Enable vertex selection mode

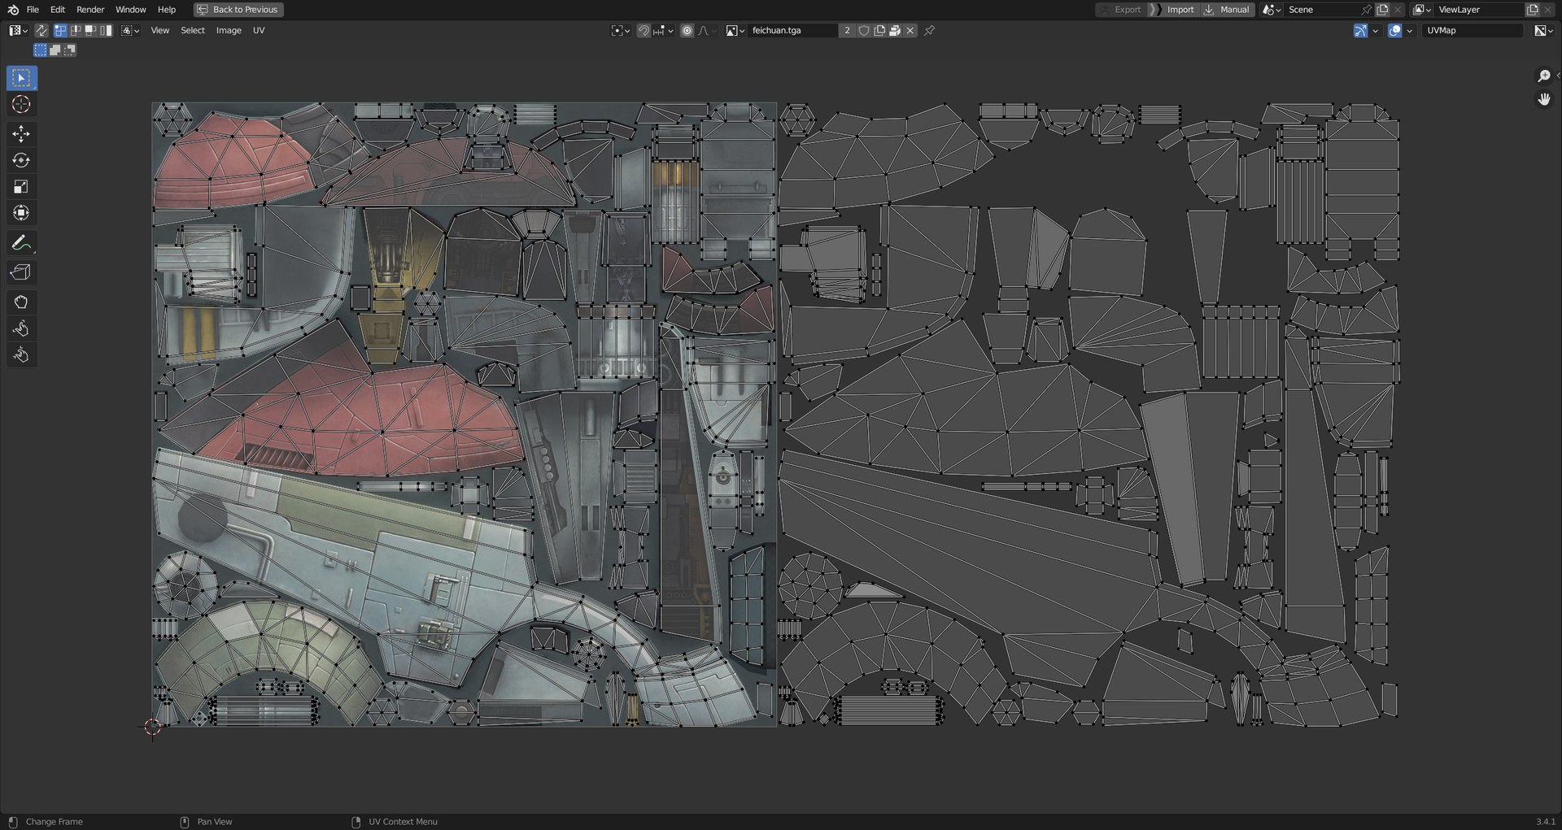(x=60, y=30)
